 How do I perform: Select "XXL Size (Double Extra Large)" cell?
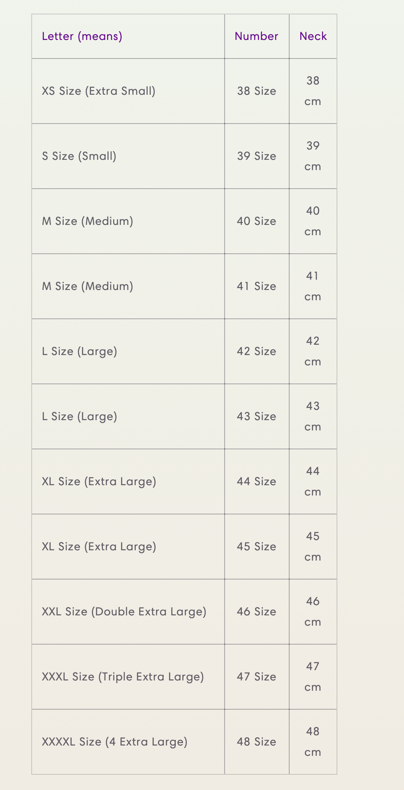coord(124,612)
